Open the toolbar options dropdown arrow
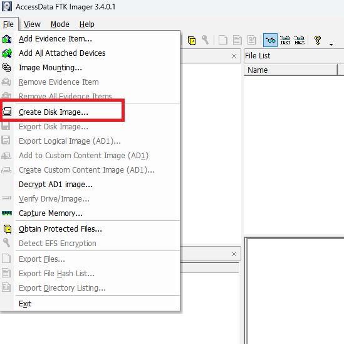344x344 pixels. click(x=331, y=45)
